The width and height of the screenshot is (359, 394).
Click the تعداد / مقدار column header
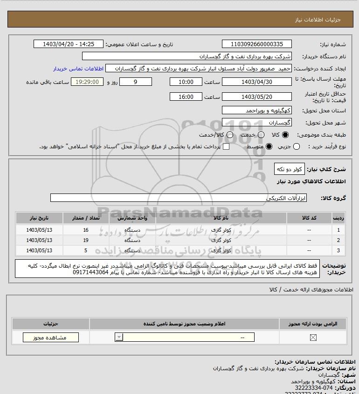coord(86,218)
